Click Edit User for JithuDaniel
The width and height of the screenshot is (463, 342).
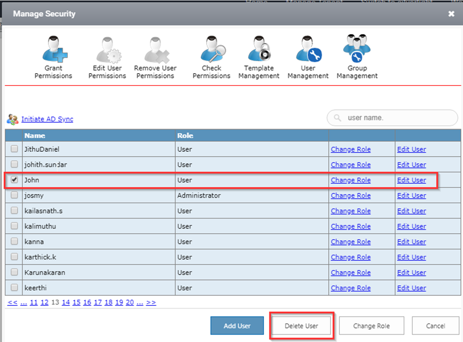point(412,150)
